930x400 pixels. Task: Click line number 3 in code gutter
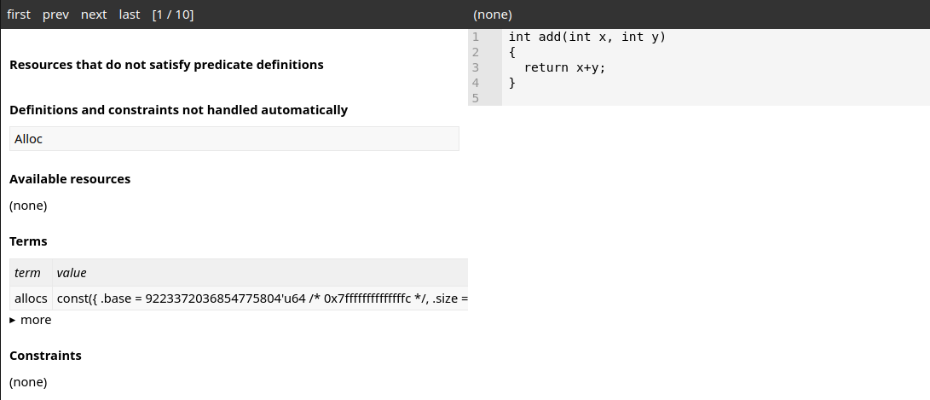[x=475, y=67]
